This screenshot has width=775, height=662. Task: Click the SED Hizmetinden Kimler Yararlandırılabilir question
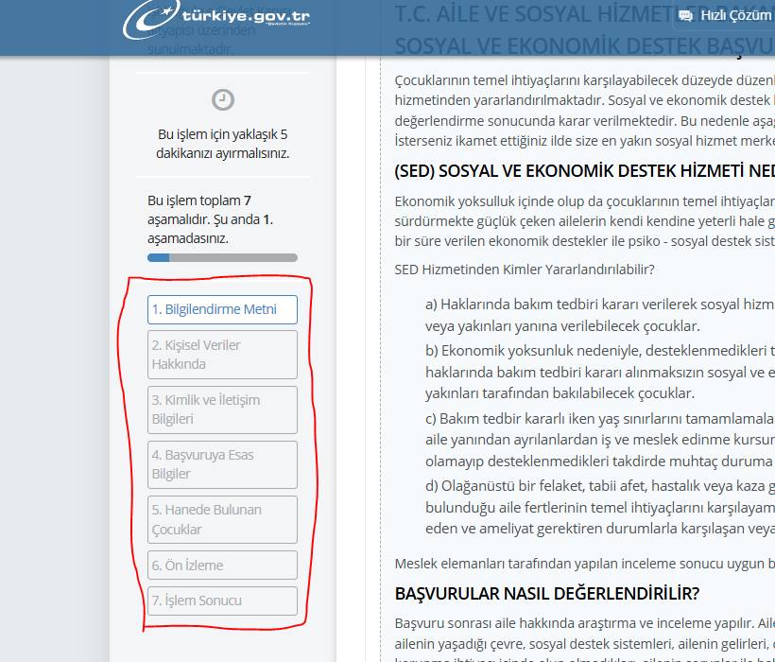coord(524,270)
